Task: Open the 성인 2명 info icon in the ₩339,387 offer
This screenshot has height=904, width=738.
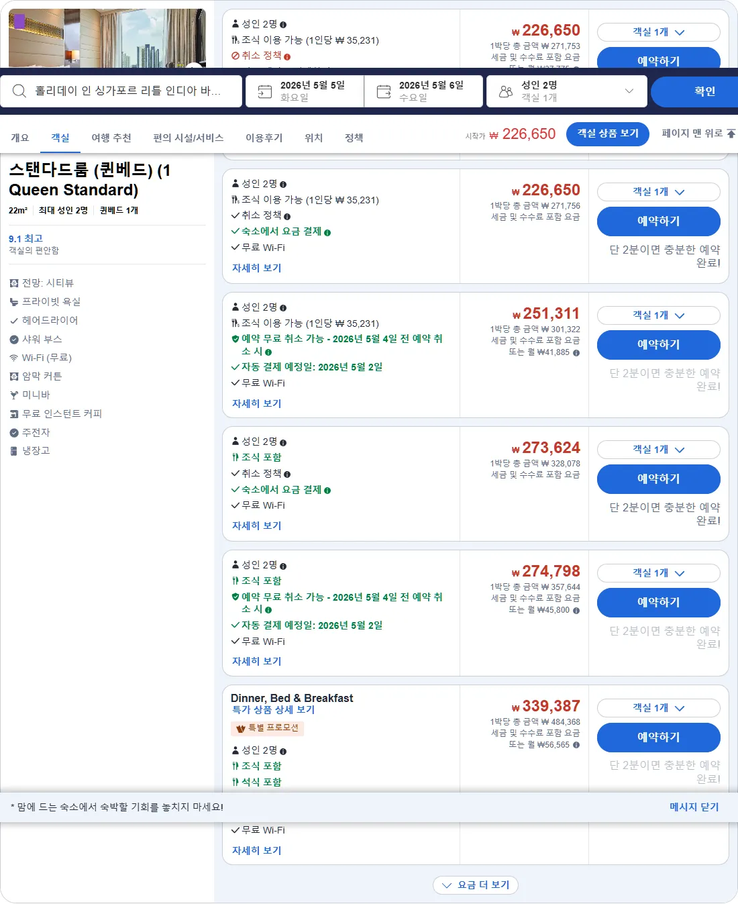Action: [283, 751]
